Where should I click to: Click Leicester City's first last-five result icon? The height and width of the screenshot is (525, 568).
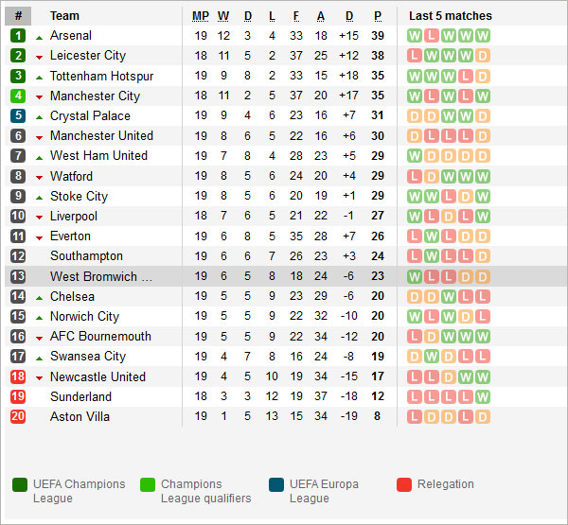[x=415, y=56]
